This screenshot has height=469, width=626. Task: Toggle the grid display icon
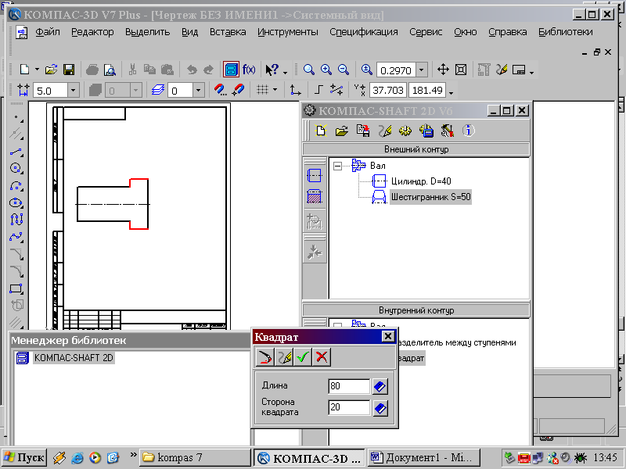coord(262,90)
